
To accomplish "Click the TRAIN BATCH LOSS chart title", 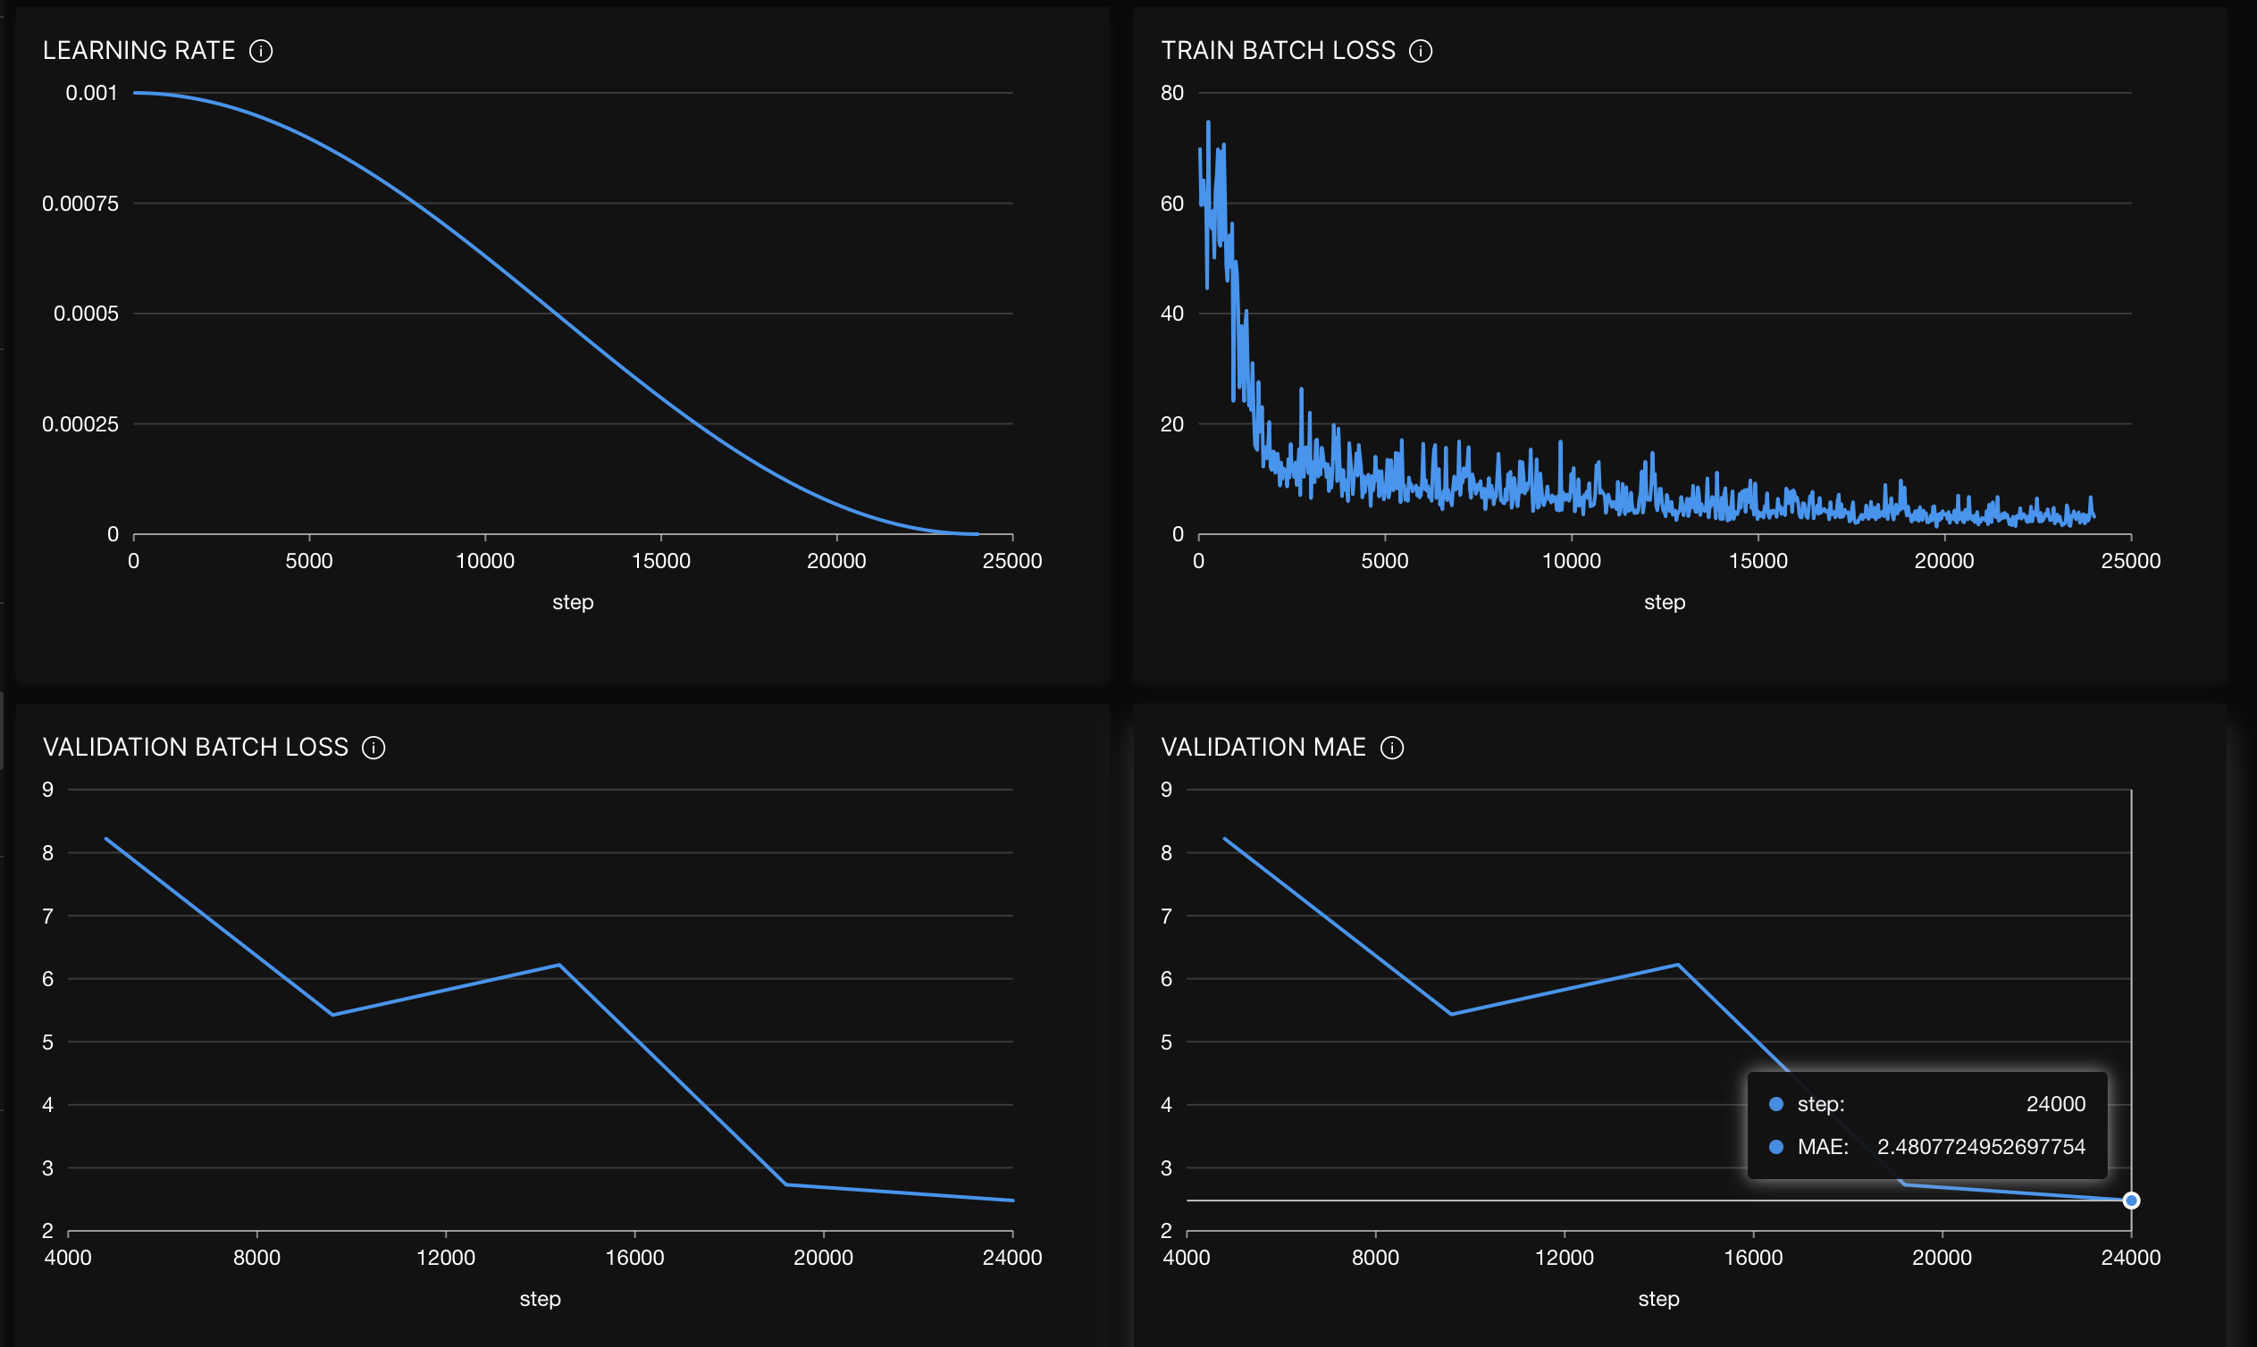I will coord(1279,51).
